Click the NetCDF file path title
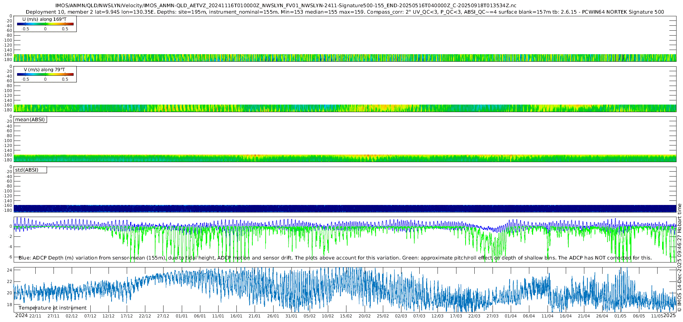The image size is (683, 322). [x=286, y=5]
